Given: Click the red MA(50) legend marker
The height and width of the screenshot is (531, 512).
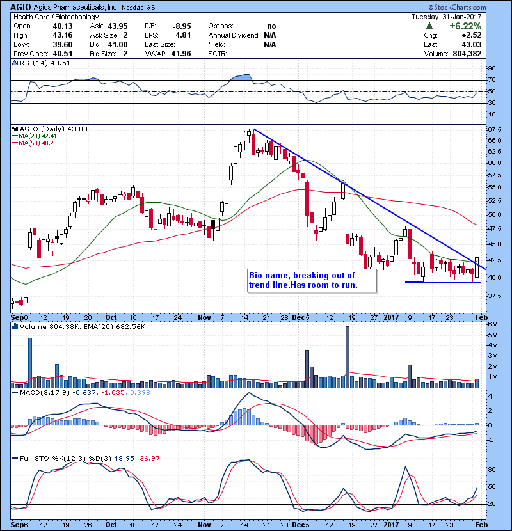Looking at the screenshot, I should (x=15, y=143).
